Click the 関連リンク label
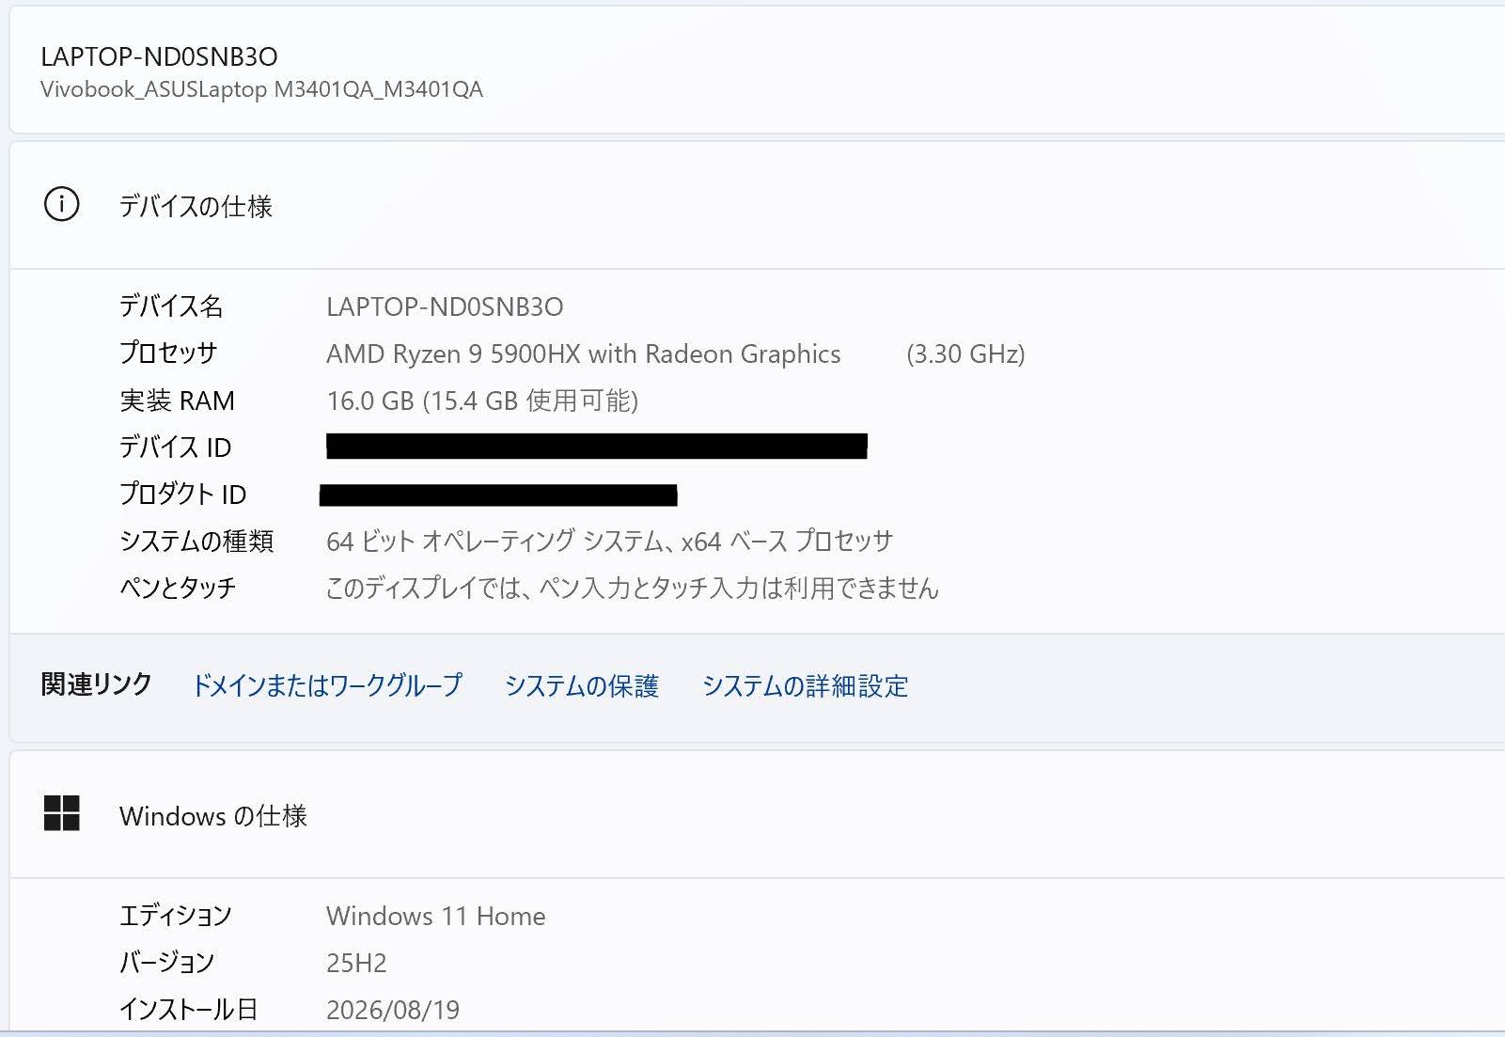The height and width of the screenshot is (1037, 1505). point(96,683)
